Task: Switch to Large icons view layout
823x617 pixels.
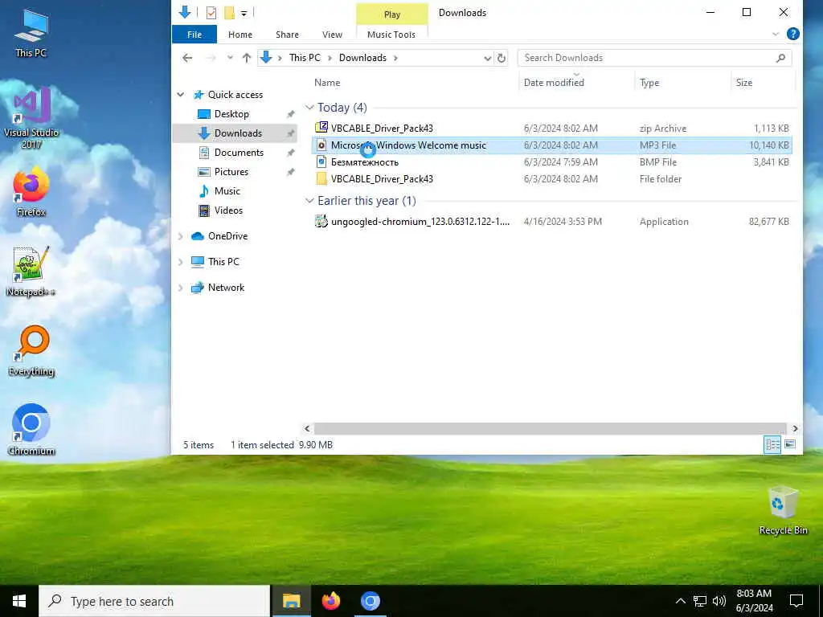Action: tap(790, 445)
